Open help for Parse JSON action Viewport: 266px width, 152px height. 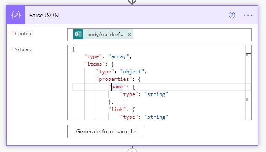232,15
